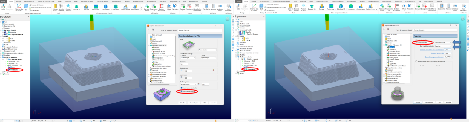This screenshot has width=469, height=122.
Task: Open the Zone Quelconque dropdown
Action: [209, 58]
